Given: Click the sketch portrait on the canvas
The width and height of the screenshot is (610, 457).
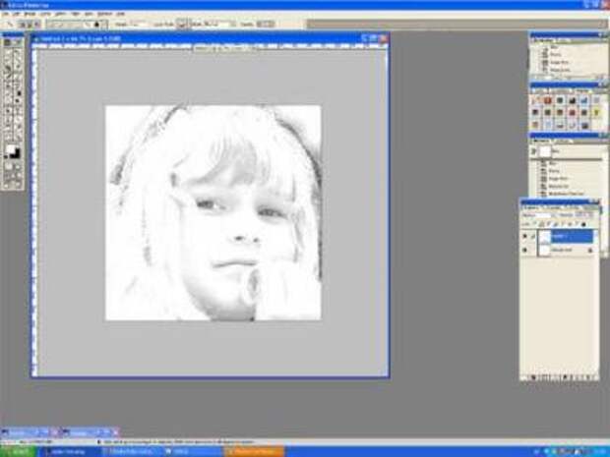Looking at the screenshot, I should [213, 213].
